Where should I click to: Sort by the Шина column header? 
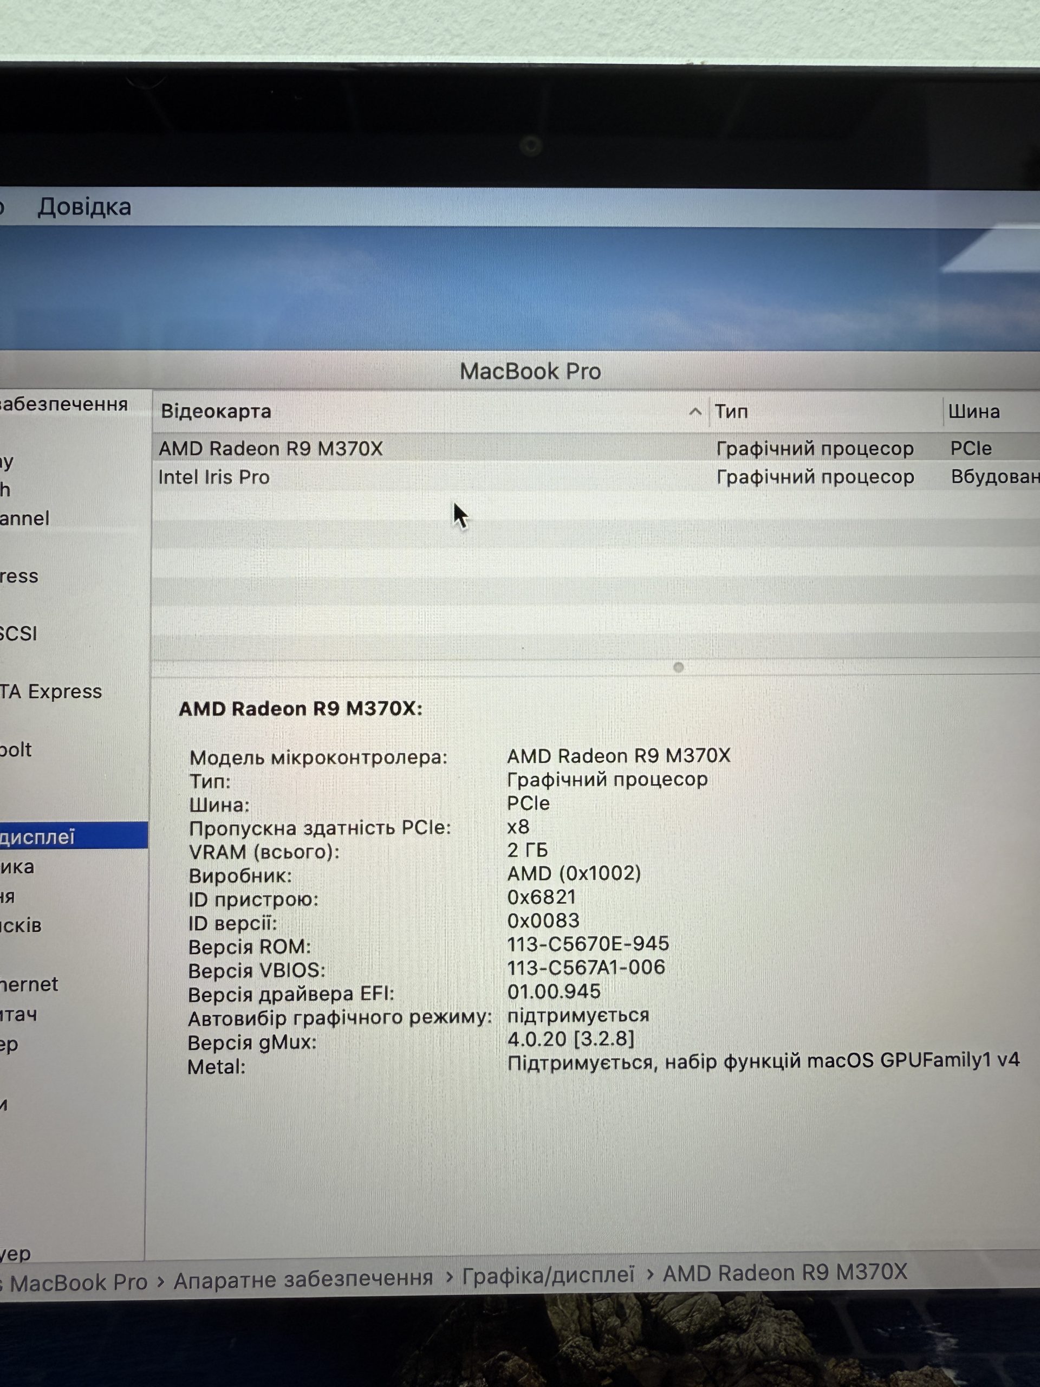[973, 412]
